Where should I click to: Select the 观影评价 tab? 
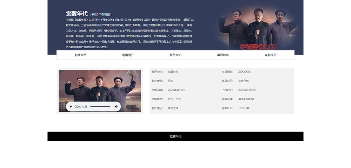pos(270,55)
